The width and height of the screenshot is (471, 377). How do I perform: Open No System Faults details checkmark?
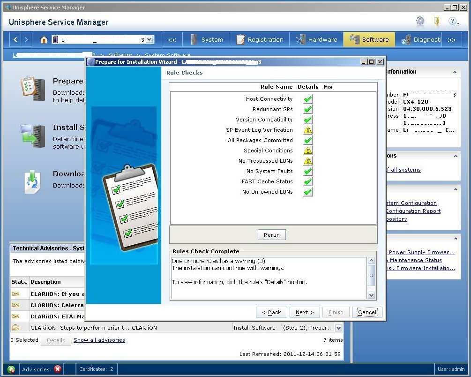(307, 171)
